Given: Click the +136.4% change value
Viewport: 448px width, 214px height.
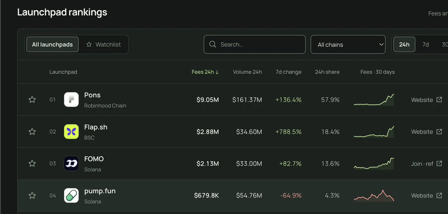Looking at the screenshot, I should pyautogui.click(x=288, y=100).
